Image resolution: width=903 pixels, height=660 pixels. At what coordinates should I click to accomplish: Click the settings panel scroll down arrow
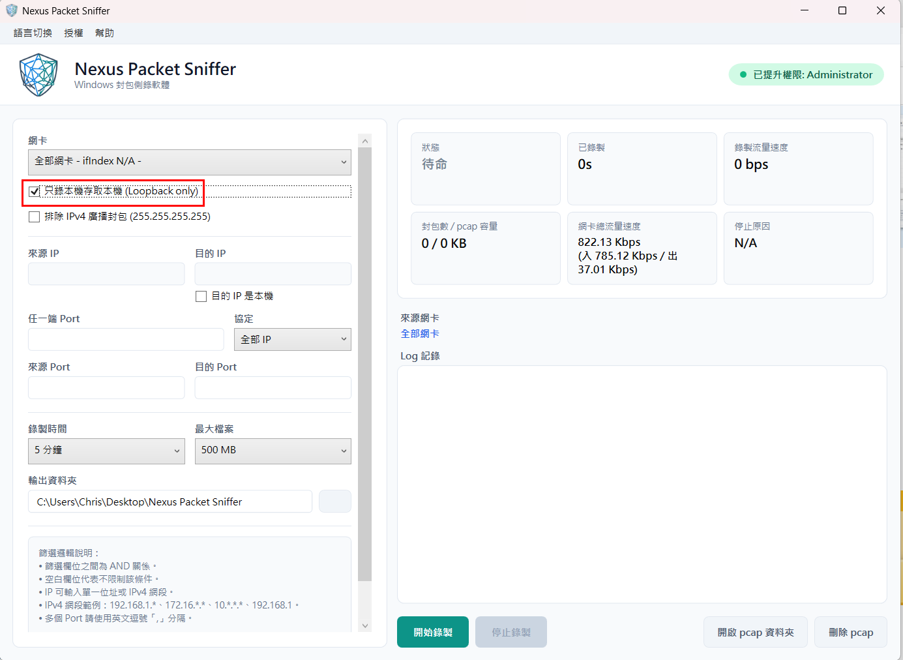pos(365,625)
